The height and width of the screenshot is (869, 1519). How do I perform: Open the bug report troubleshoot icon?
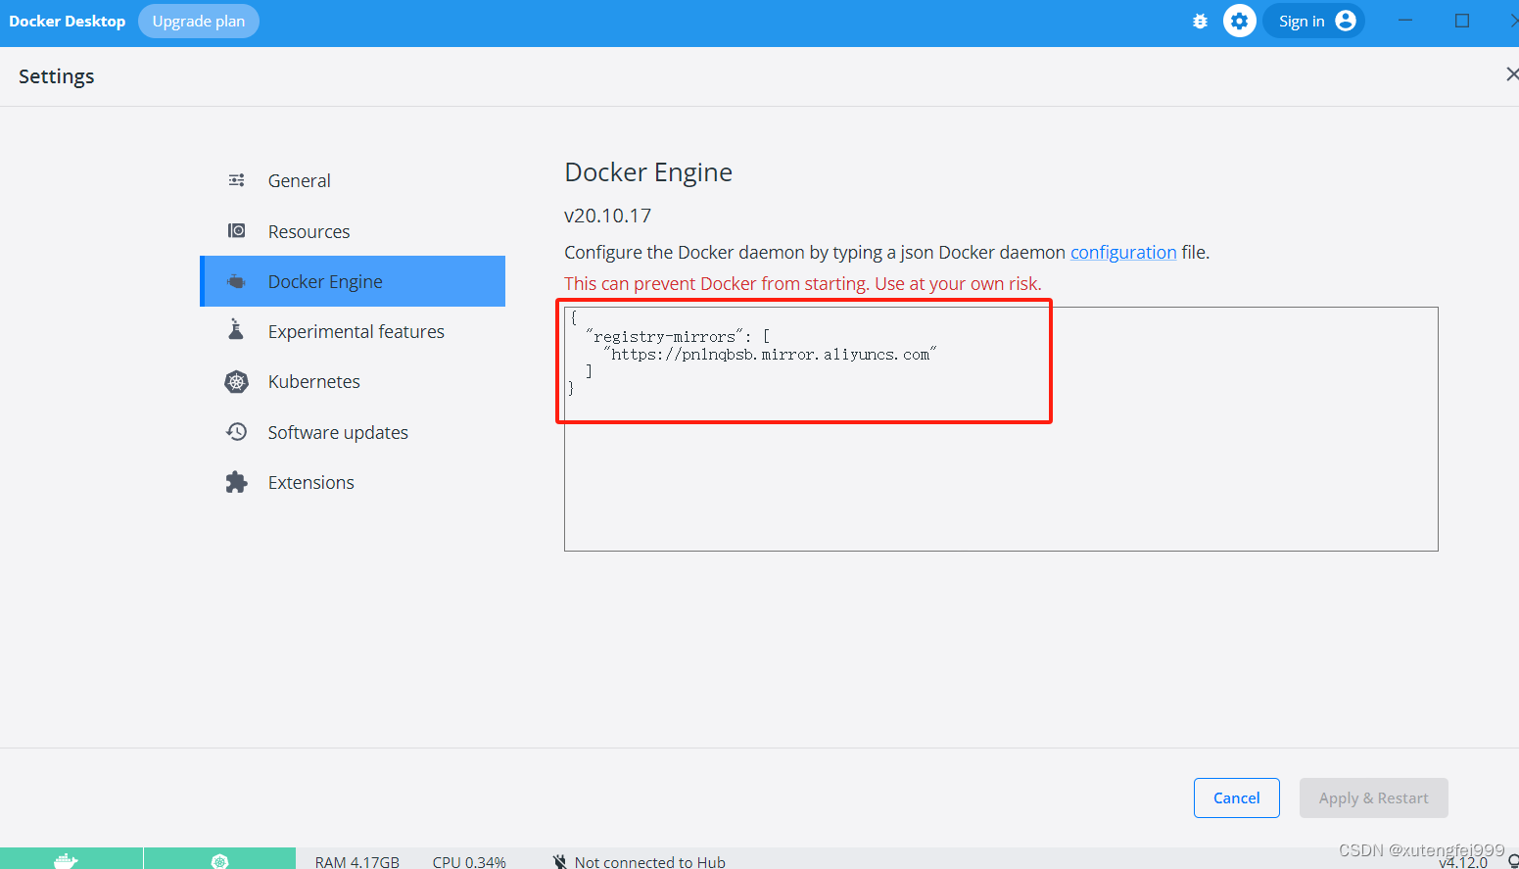click(1200, 21)
